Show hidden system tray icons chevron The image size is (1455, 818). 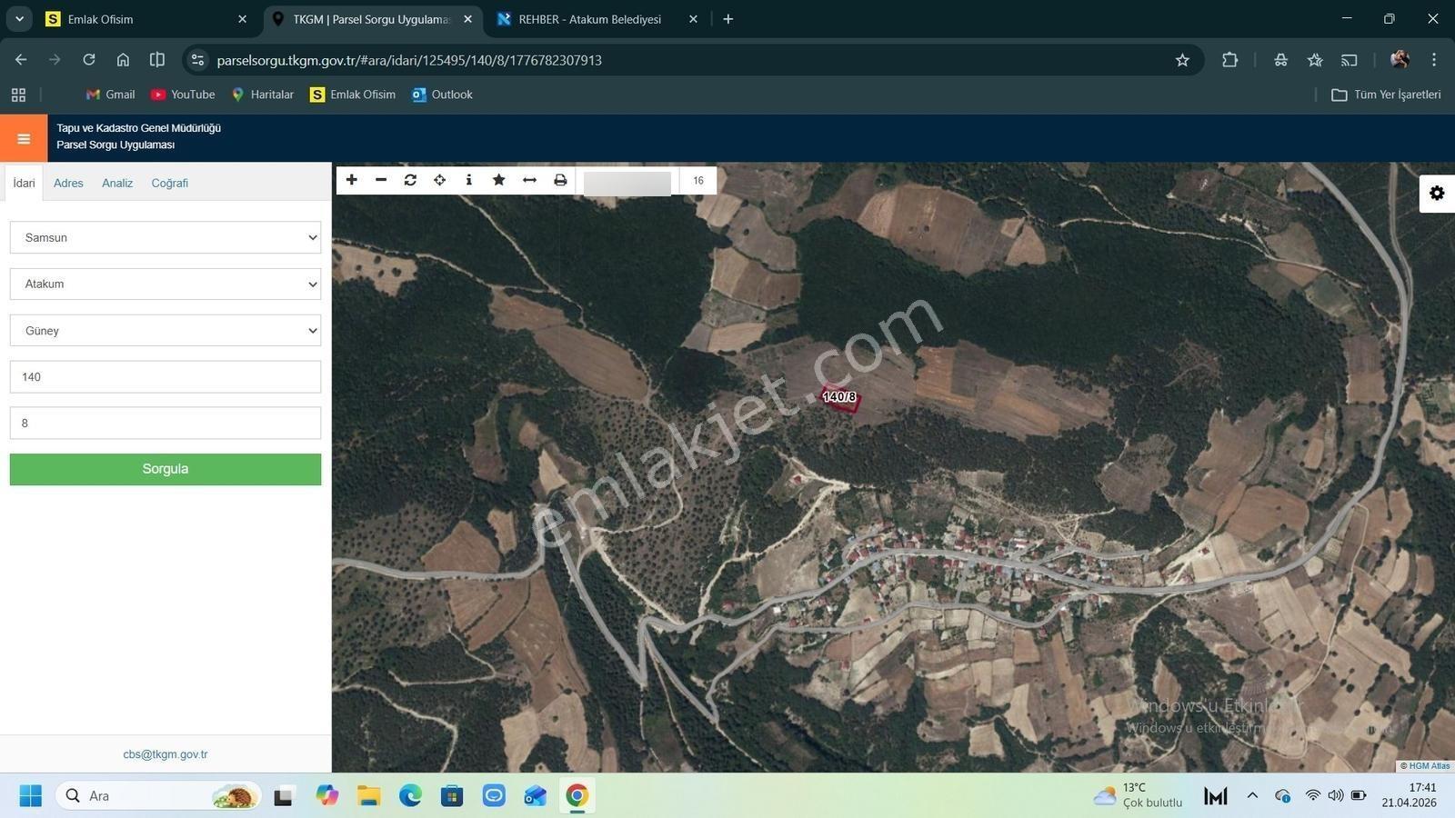(x=1252, y=795)
